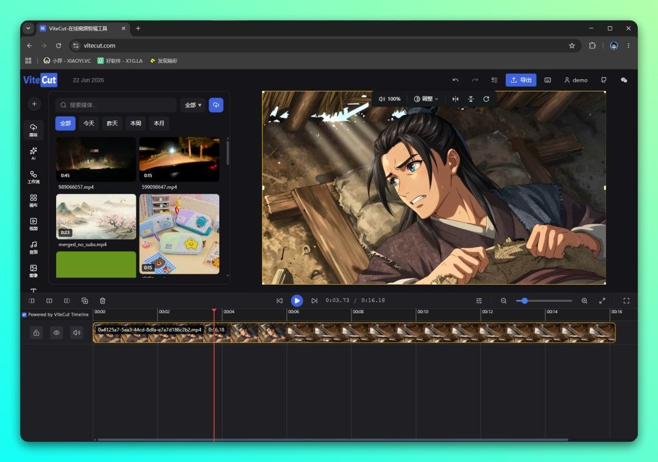Redo the last undone edit
This screenshot has width=658, height=462.
pyautogui.click(x=475, y=80)
